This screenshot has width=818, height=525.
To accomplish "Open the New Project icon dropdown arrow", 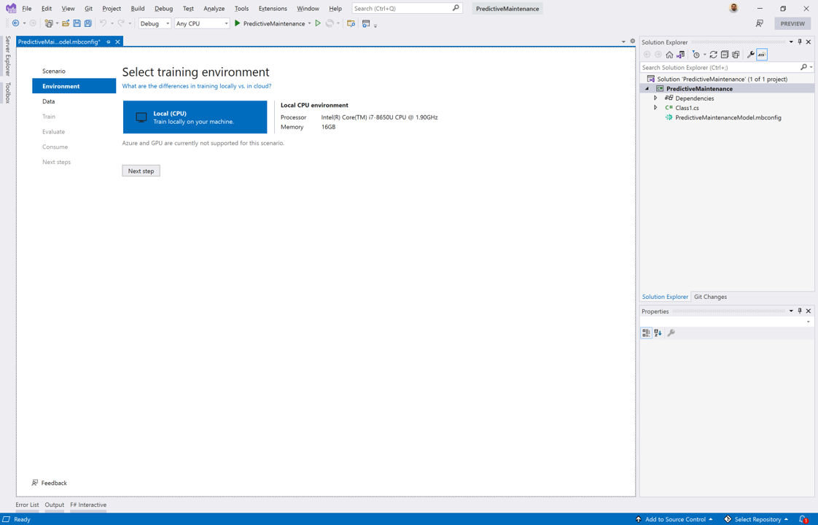I will point(57,23).
